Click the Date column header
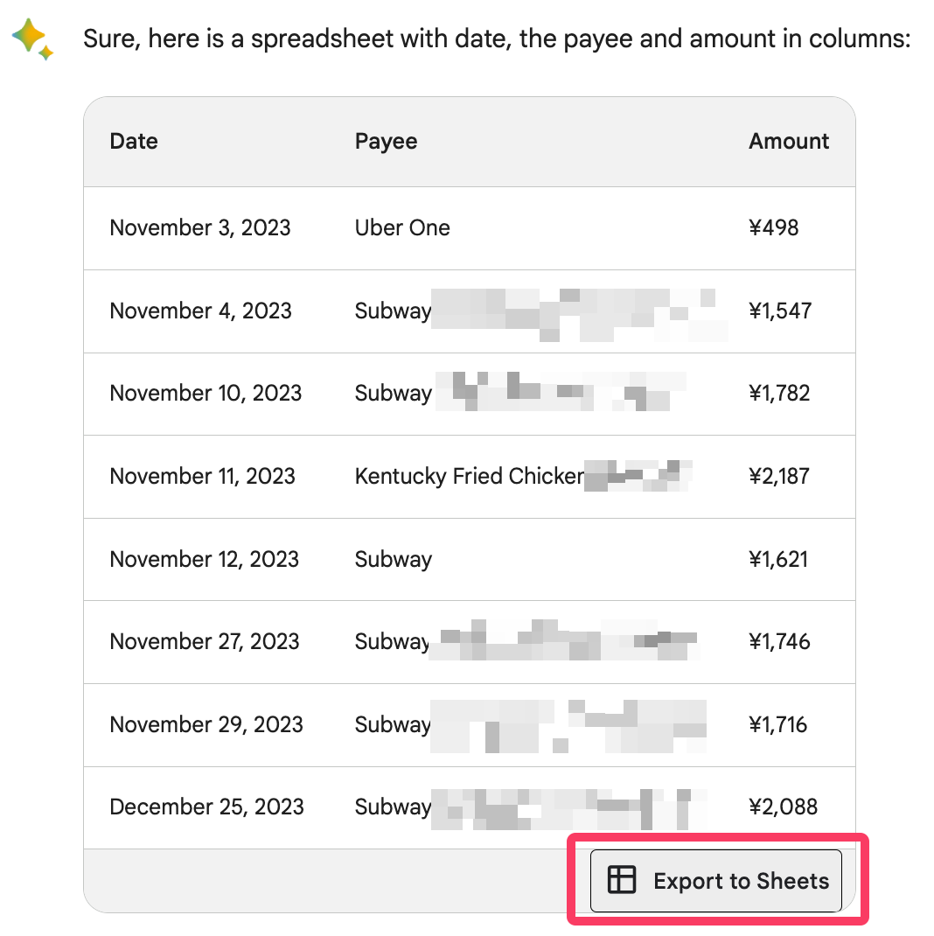This screenshot has height=936, width=934. click(x=134, y=142)
